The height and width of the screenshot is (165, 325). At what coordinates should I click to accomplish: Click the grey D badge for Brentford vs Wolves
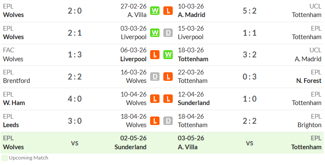click(x=155, y=77)
